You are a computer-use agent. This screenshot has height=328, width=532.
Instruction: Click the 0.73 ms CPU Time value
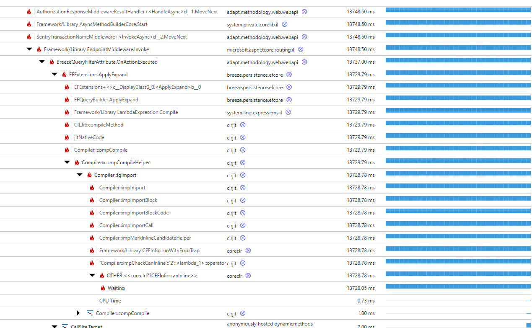pyautogui.click(x=366, y=301)
